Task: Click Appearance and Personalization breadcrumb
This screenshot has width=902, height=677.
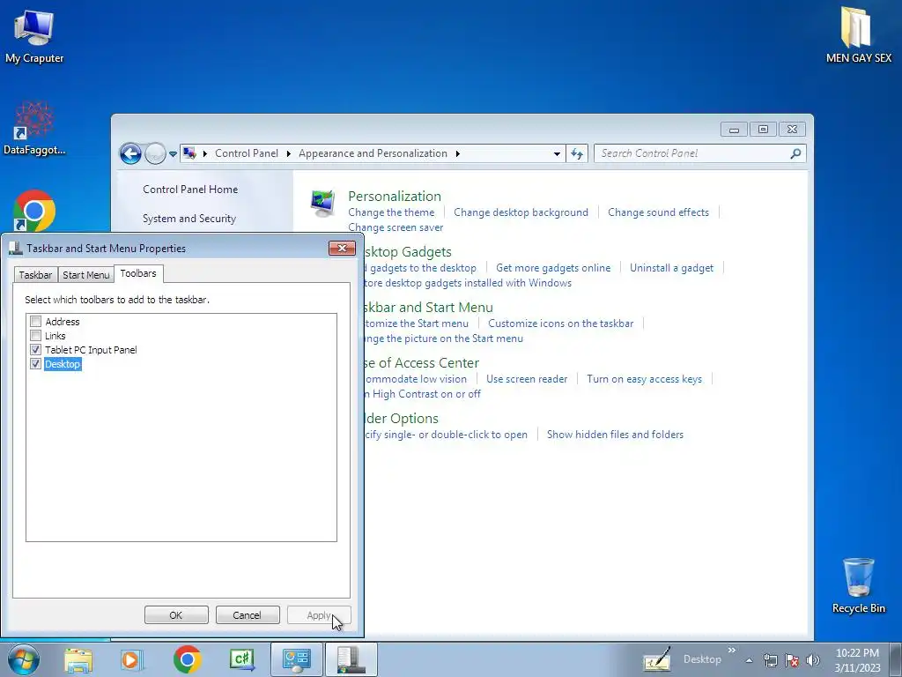Action: click(x=373, y=153)
